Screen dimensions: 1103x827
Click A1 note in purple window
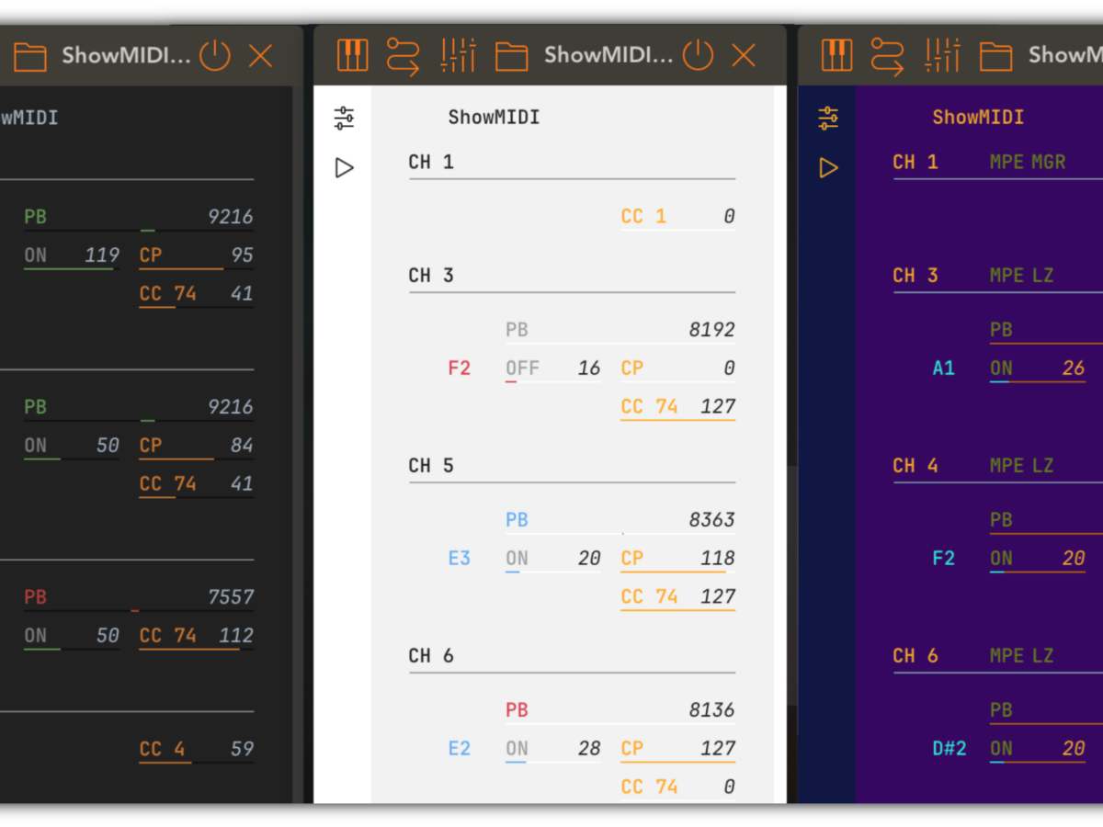pyautogui.click(x=944, y=368)
